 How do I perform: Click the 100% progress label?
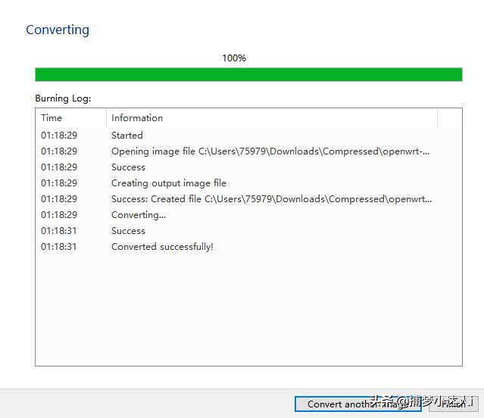[234, 58]
